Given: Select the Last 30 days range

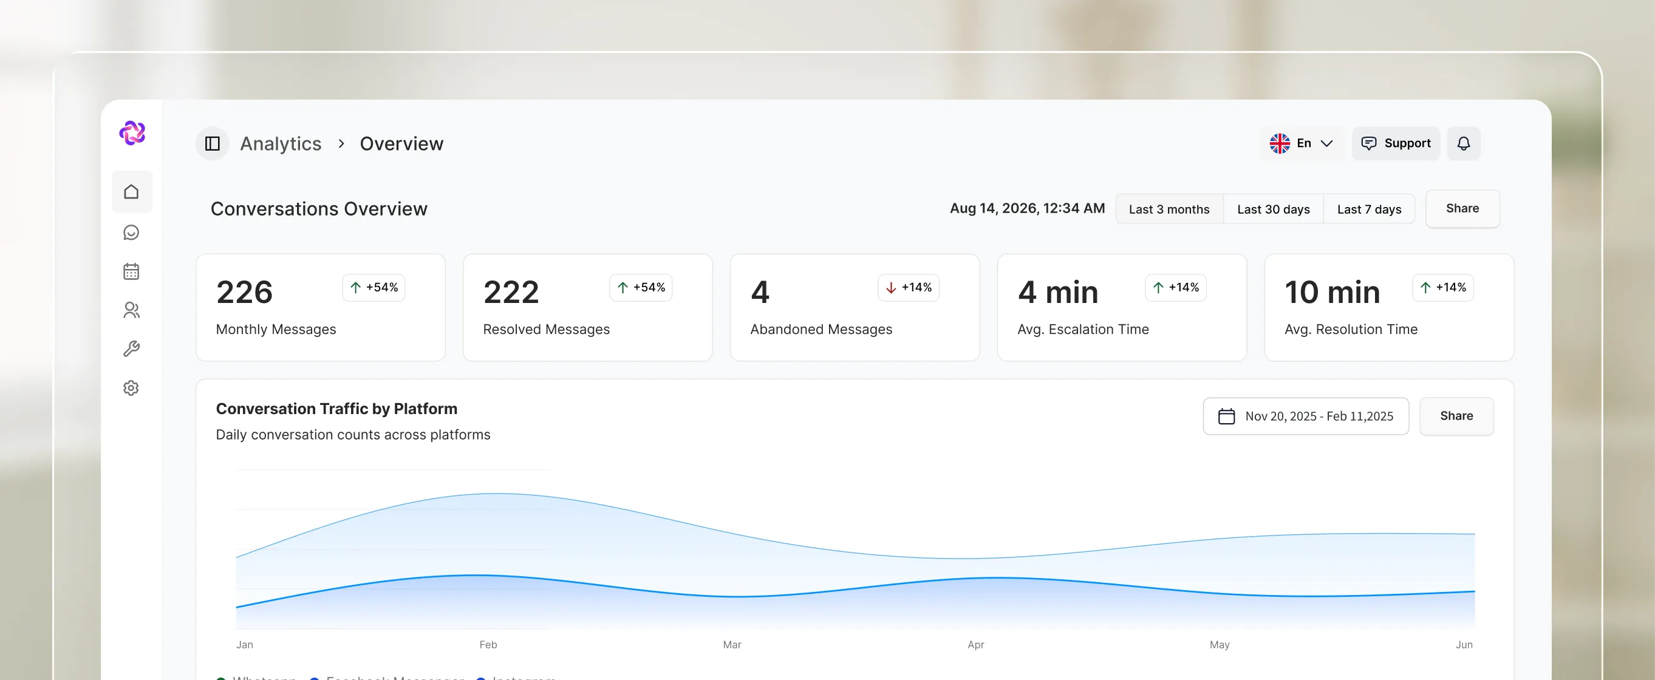Looking at the screenshot, I should click(1274, 209).
